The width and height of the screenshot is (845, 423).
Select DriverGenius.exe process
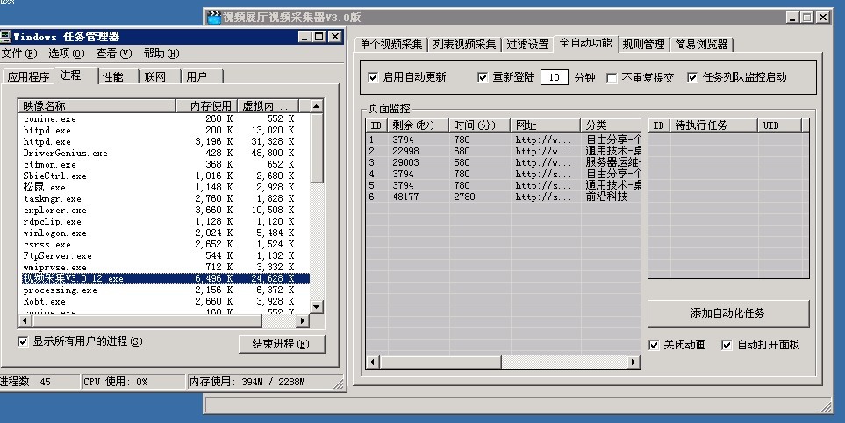point(166,153)
